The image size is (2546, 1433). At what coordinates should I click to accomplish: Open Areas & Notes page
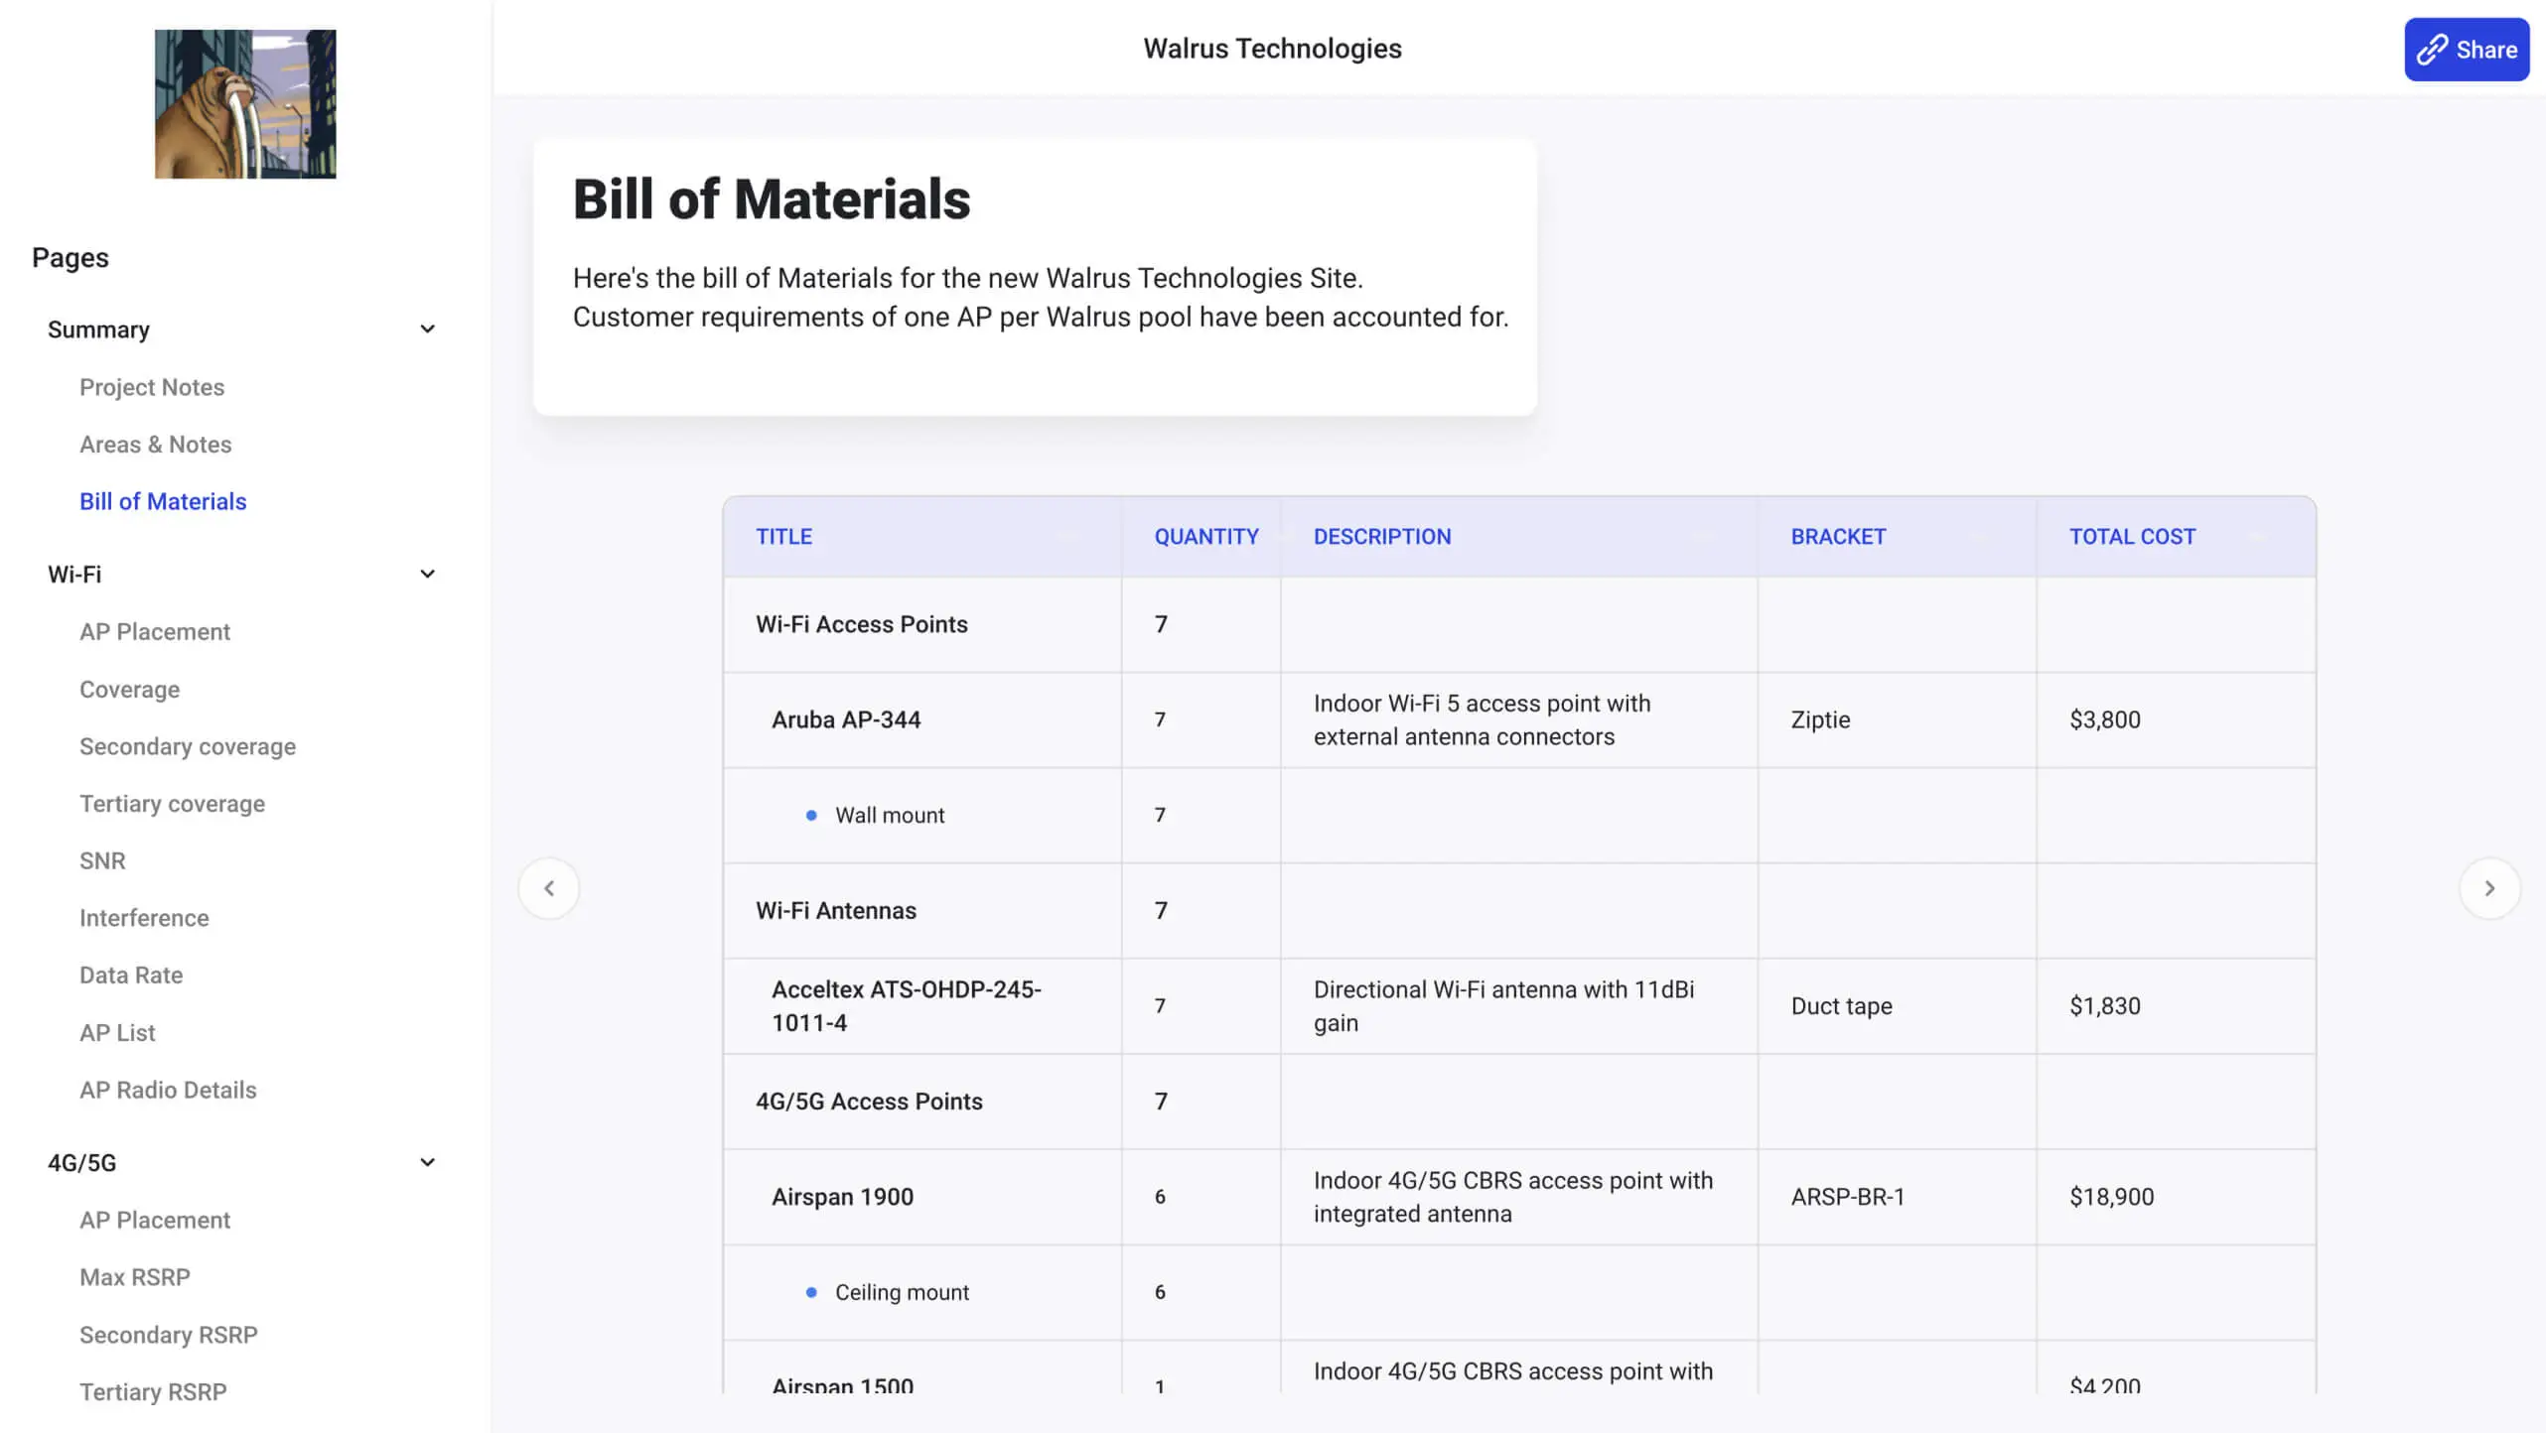point(156,445)
